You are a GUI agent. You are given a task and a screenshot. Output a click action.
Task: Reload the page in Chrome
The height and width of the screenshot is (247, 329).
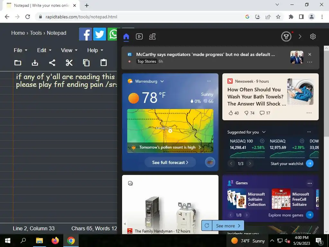coord(28,17)
